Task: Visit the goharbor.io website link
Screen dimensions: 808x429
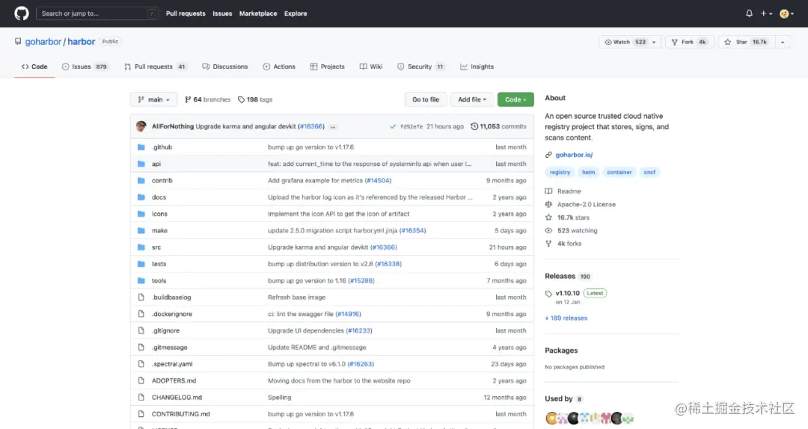Action: point(574,155)
